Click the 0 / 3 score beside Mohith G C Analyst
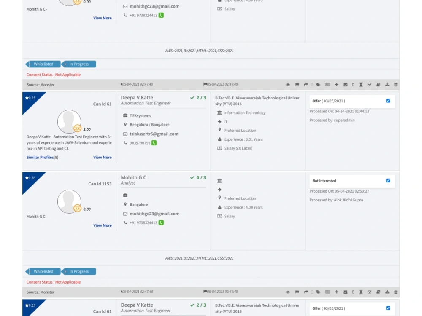Viewport: 422px width, 316px height. click(x=198, y=178)
